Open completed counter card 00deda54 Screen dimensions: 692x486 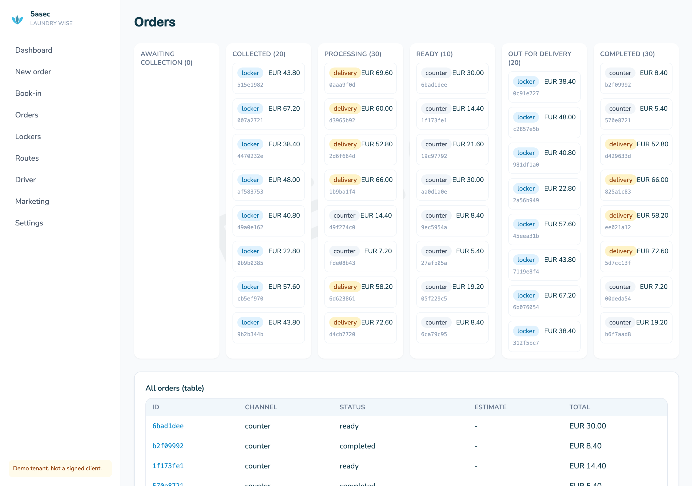click(x=636, y=292)
